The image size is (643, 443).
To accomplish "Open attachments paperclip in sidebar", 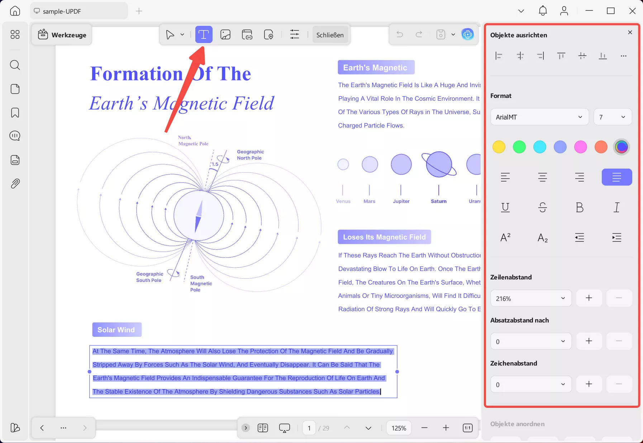I will tap(15, 184).
